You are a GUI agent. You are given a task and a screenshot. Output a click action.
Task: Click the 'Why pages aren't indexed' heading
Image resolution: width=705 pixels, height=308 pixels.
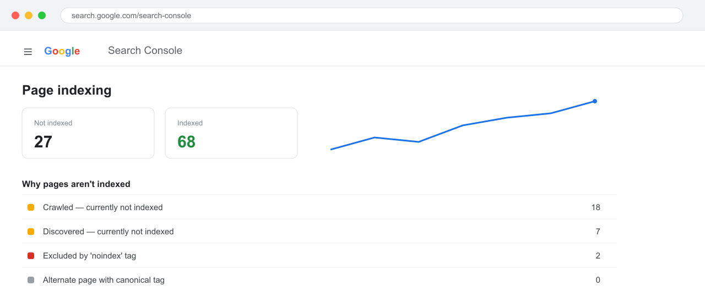point(76,184)
